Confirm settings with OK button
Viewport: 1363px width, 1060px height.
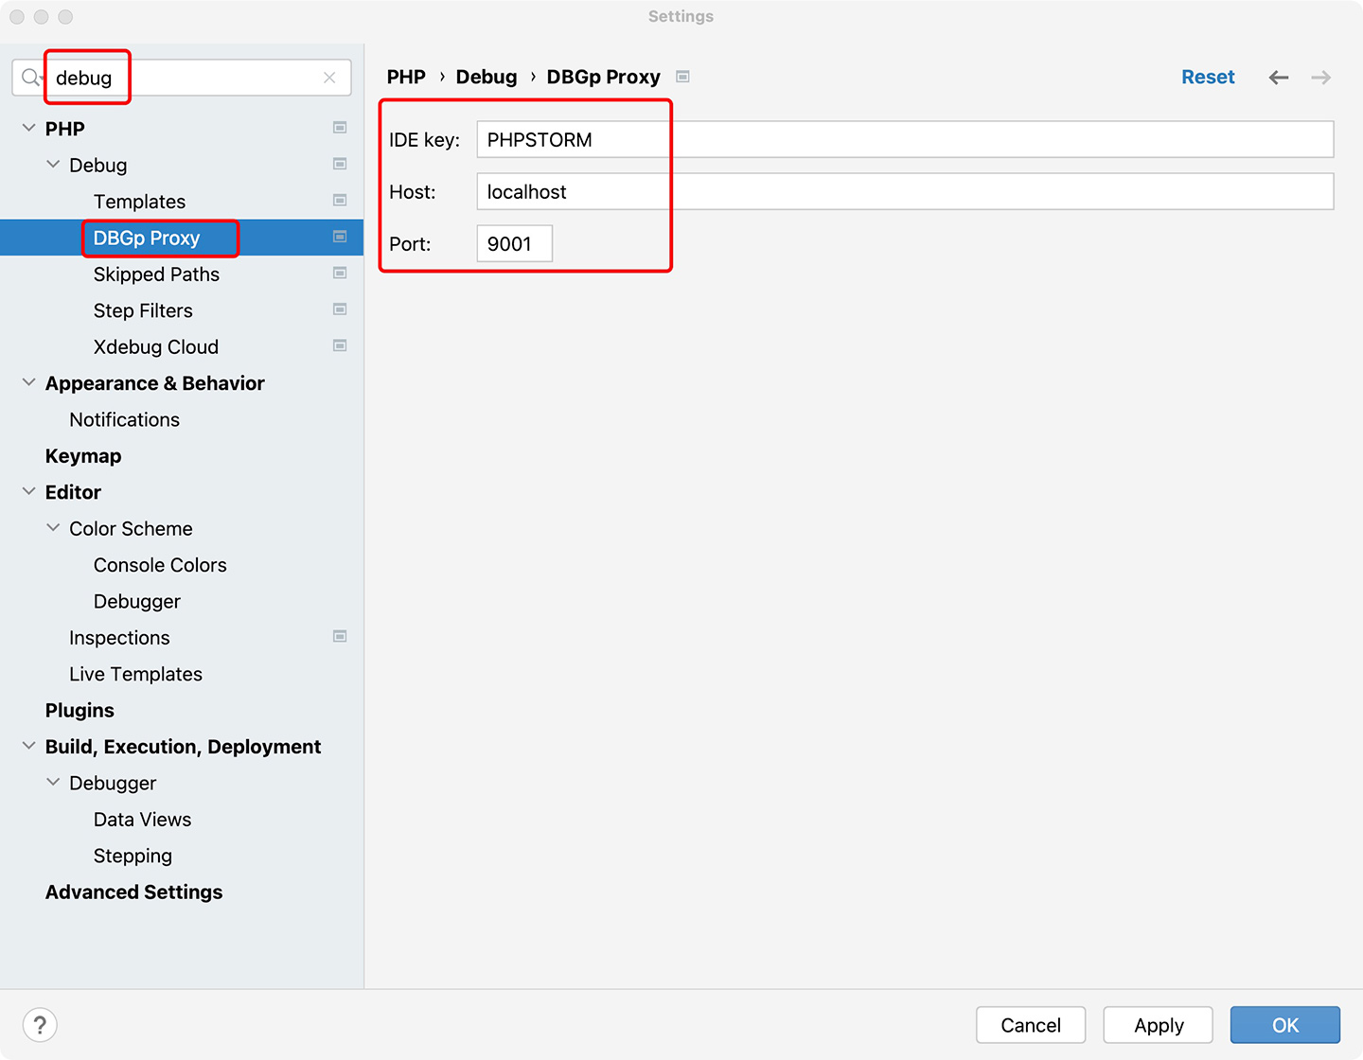[1285, 1025]
